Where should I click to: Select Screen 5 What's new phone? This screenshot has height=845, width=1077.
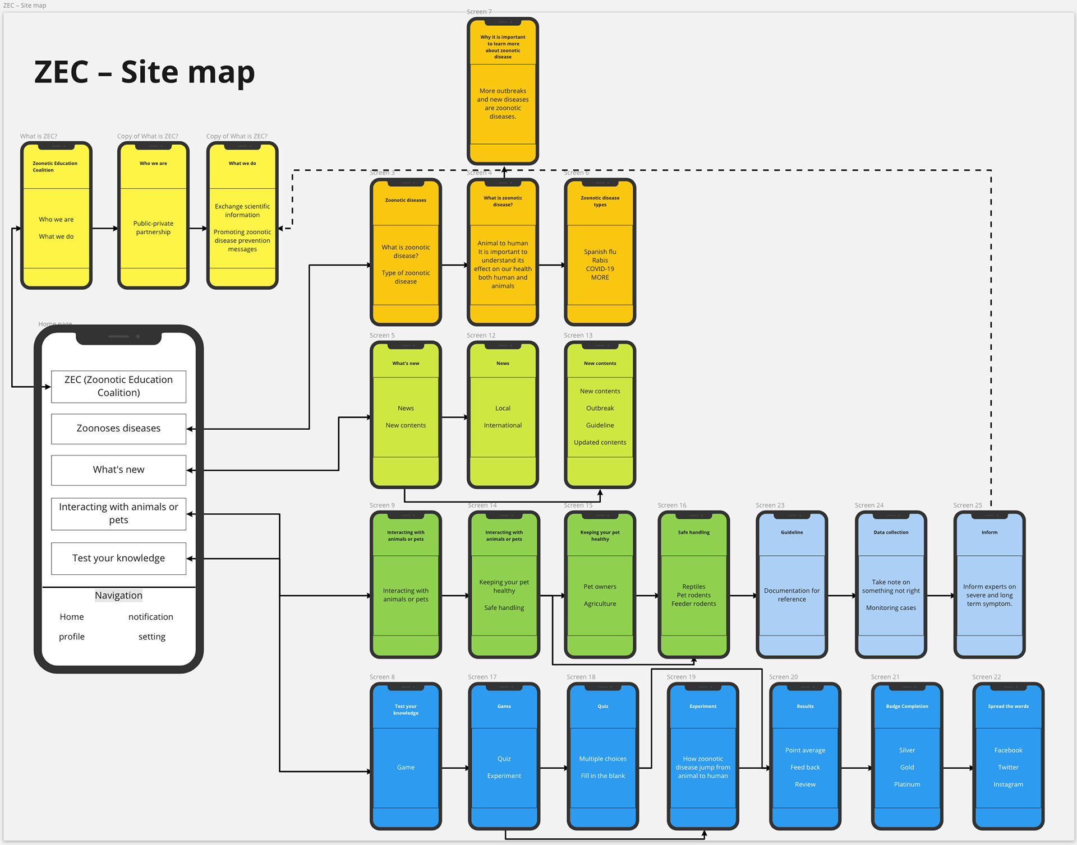(406, 415)
